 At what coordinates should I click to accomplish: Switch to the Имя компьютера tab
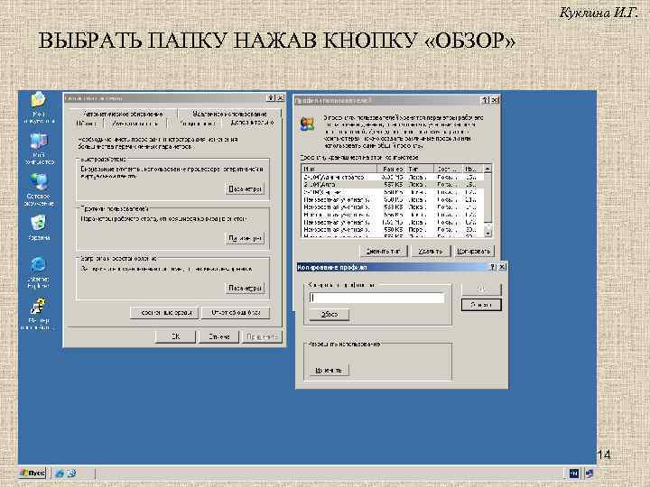[x=135, y=124]
